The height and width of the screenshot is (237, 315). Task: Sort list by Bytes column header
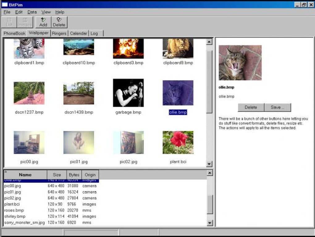coord(74,175)
